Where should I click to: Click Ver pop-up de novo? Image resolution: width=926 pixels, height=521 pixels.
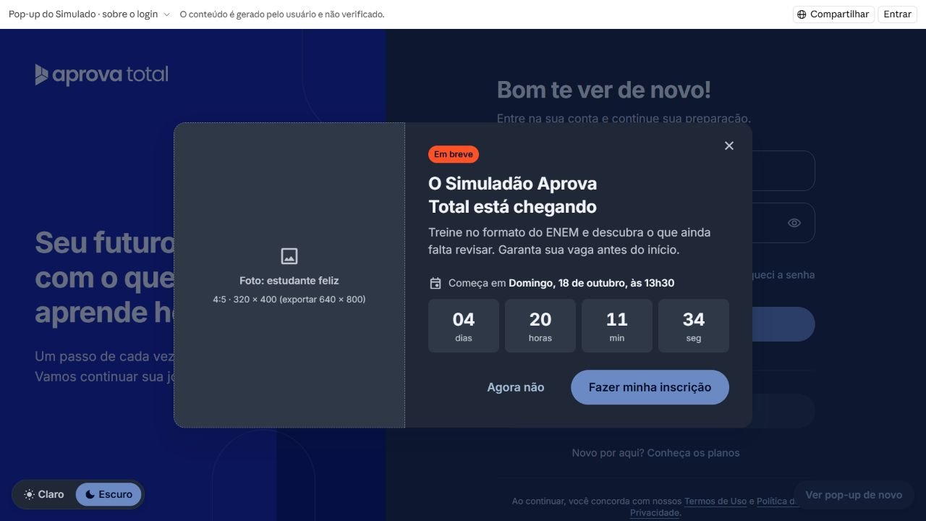[x=854, y=495]
